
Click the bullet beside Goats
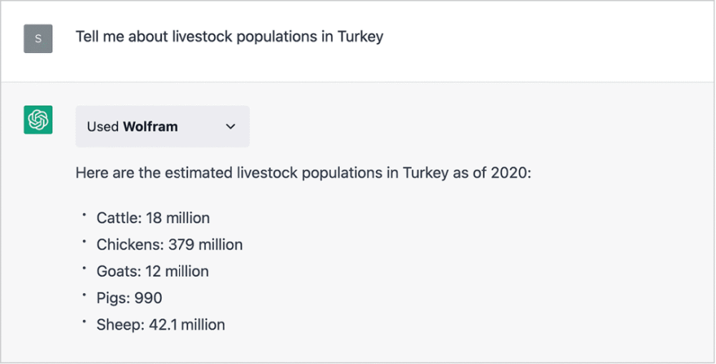(x=84, y=267)
